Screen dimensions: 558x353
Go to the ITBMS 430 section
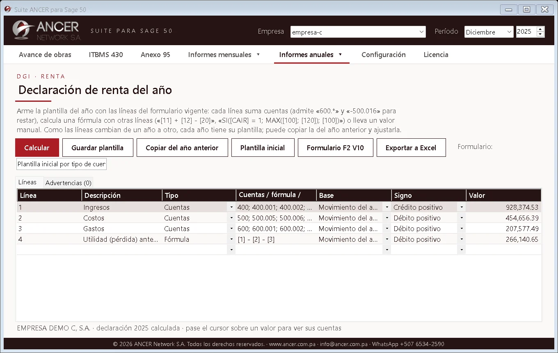coord(106,55)
